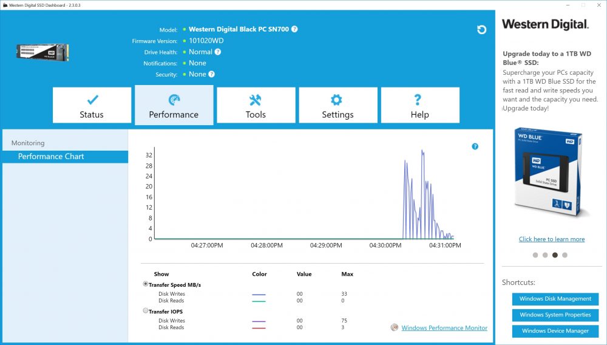Viewport: 607px width, 345px height.
Task: Click the Windows Performance Monitor icon
Action: (394, 327)
